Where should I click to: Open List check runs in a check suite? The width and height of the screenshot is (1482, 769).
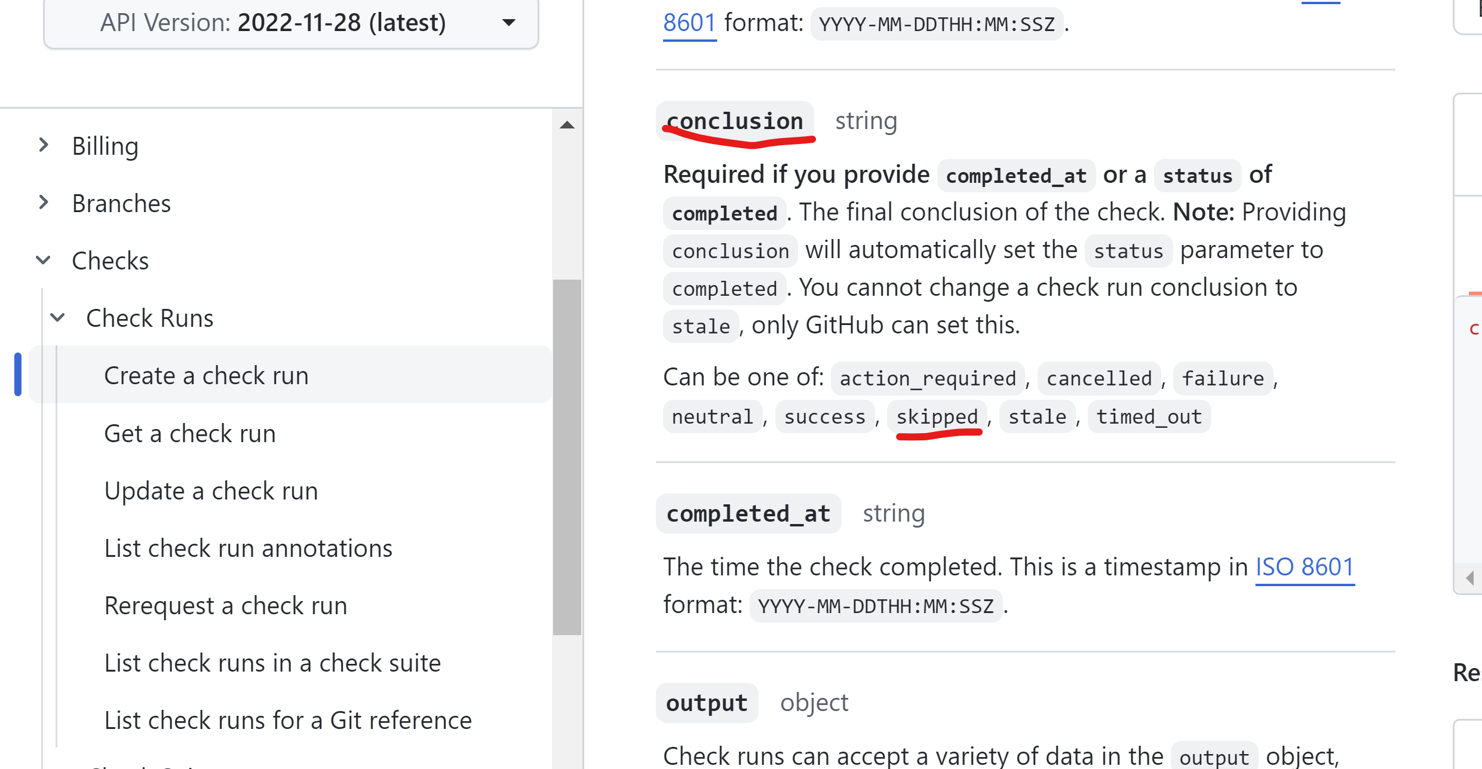coord(272,663)
